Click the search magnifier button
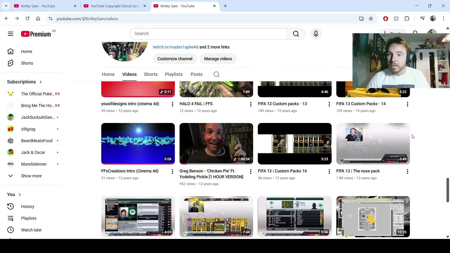The image size is (450, 253). pyautogui.click(x=296, y=34)
